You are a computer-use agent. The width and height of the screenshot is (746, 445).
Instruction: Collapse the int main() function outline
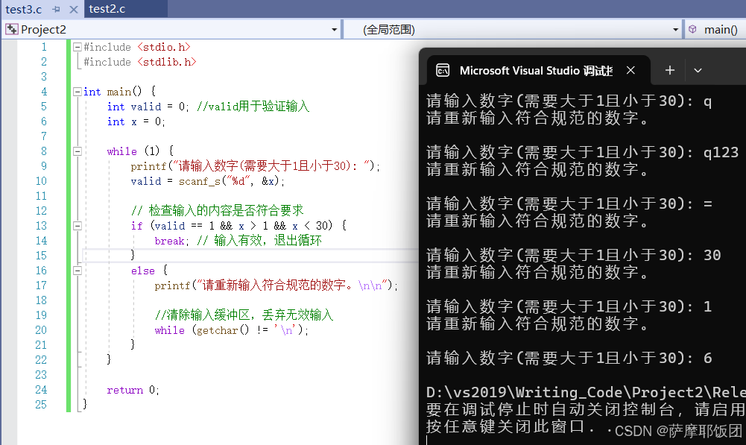click(77, 92)
